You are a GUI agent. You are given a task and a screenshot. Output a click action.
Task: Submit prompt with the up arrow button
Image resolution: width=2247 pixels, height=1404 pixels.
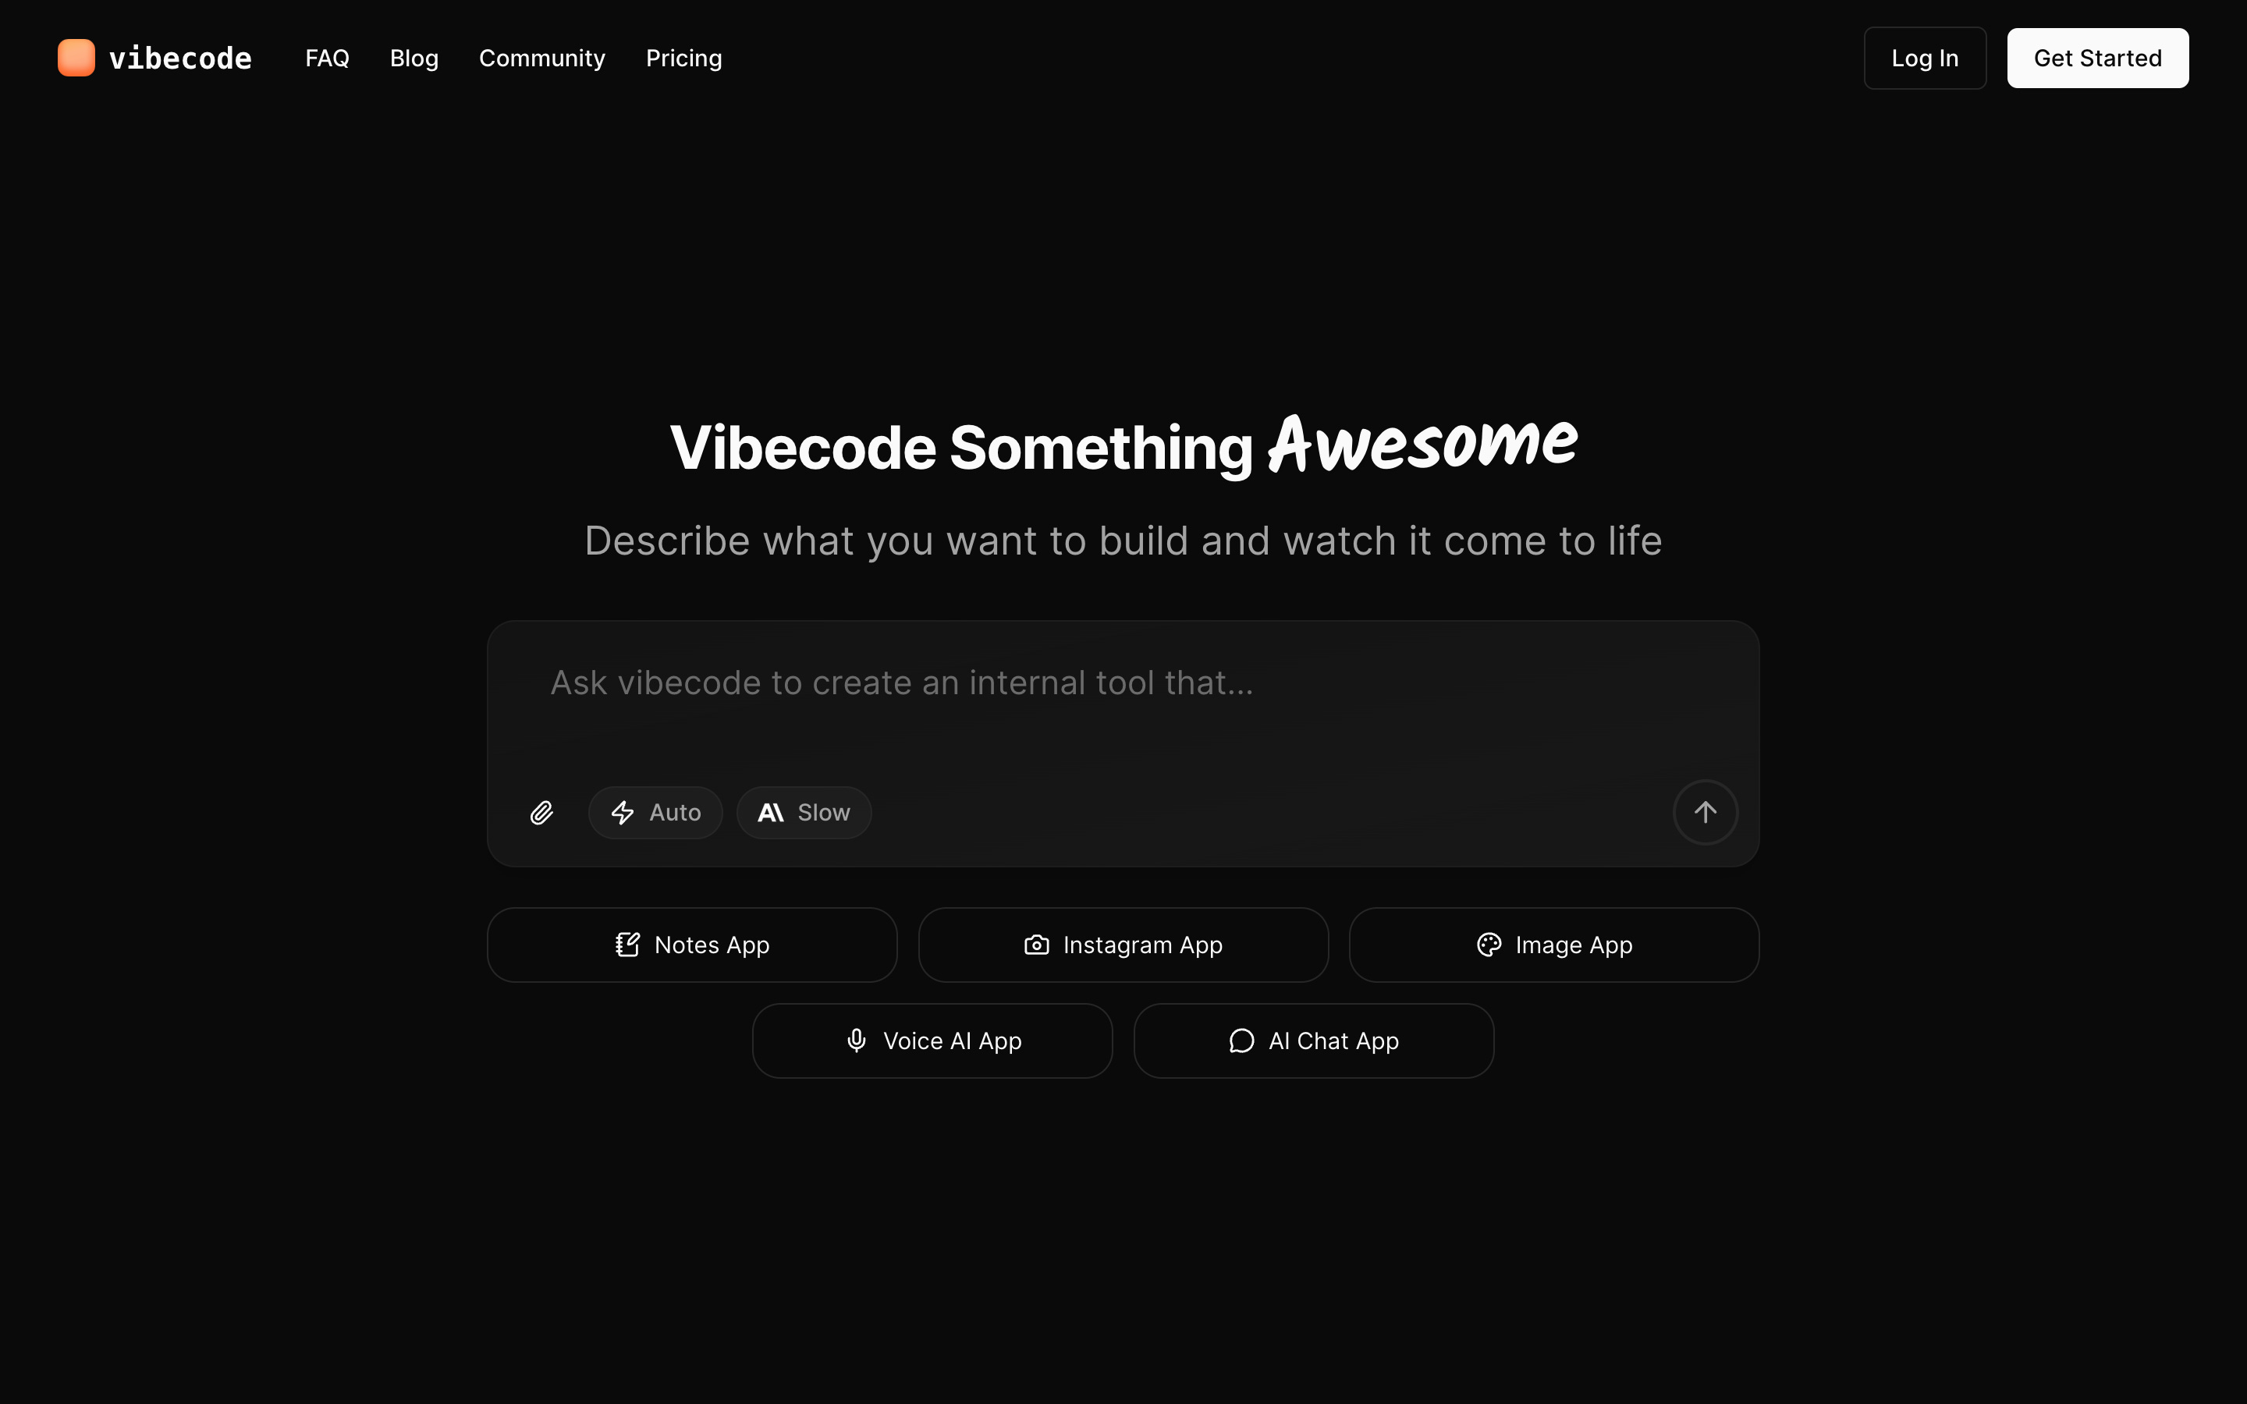pos(1705,813)
